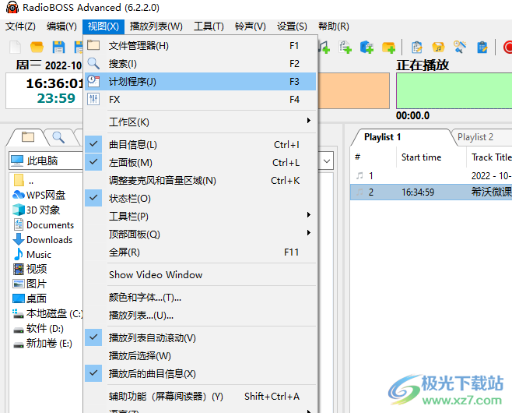
Task: Select playlist row 2 at 16:34:59
Action: click(x=431, y=192)
